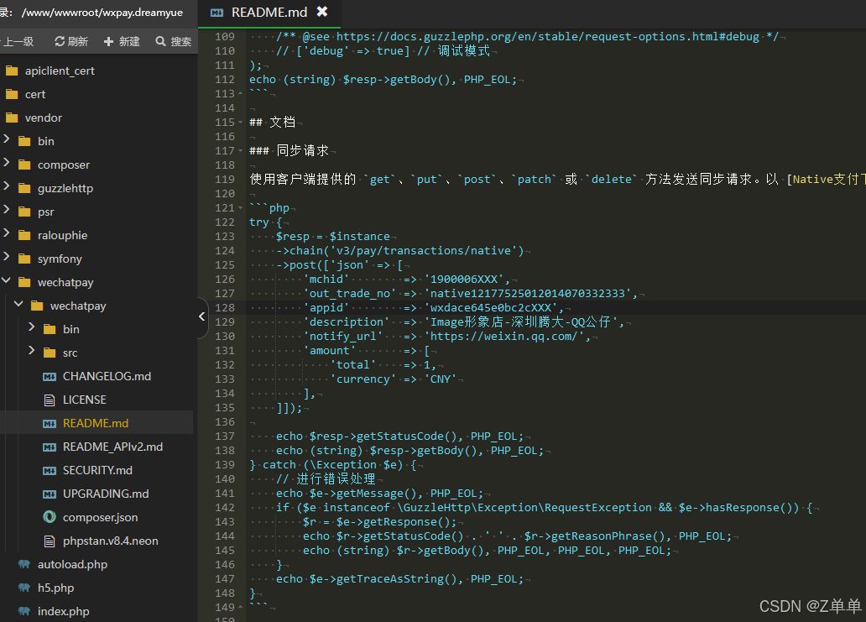
Task: Open composer.json file
Action: click(x=100, y=517)
